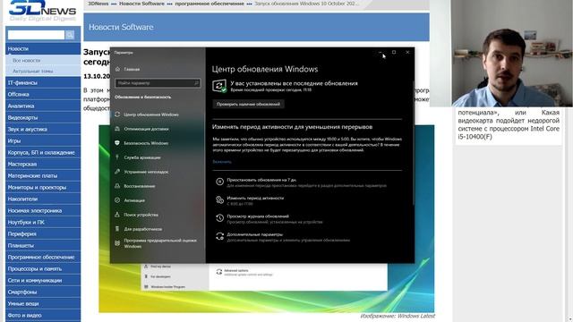The width and height of the screenshot is (573, 322).
Task: Click the Settings window scrollbar
Action: (414, 143)
